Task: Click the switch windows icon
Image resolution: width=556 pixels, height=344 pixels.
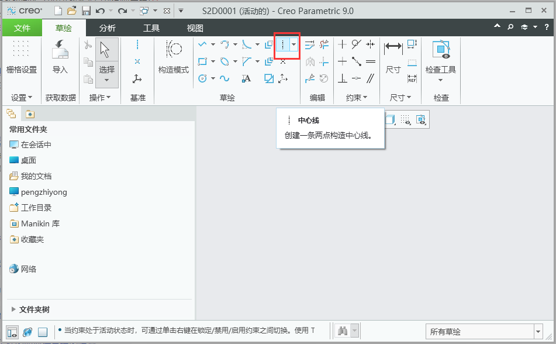Action: click(x=144, y=11)
